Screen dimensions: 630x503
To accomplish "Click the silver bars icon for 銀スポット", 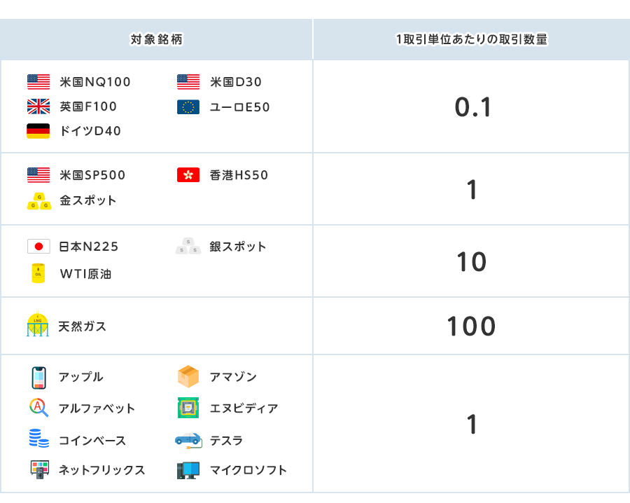I will click(188, 247).
